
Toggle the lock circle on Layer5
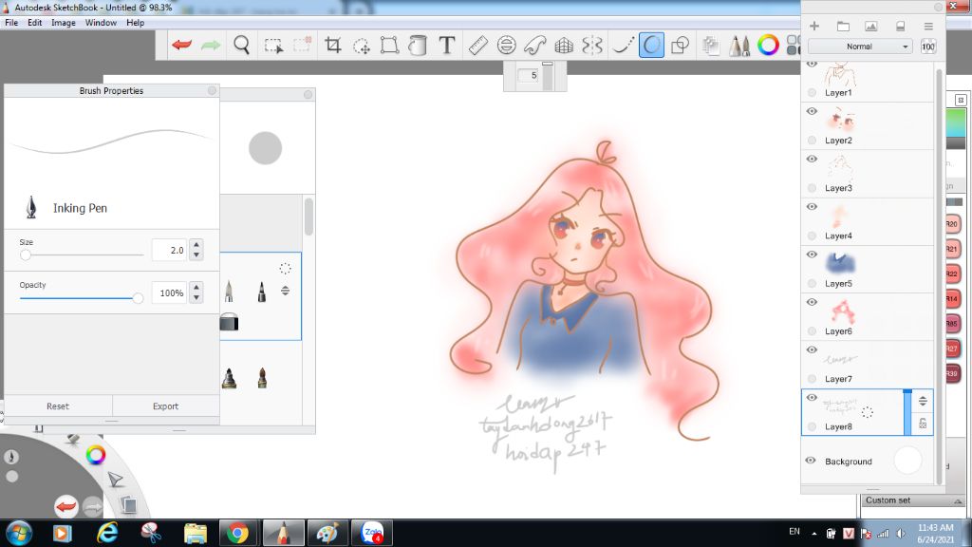(813, 283)
